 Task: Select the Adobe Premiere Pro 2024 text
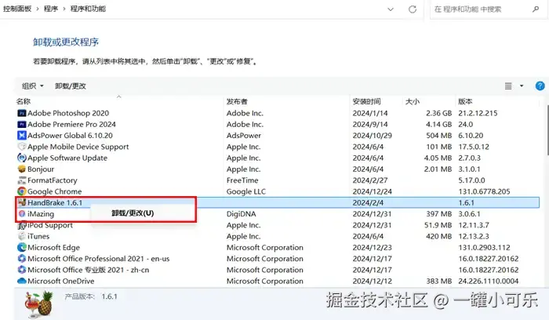click(x=72, y=124)
